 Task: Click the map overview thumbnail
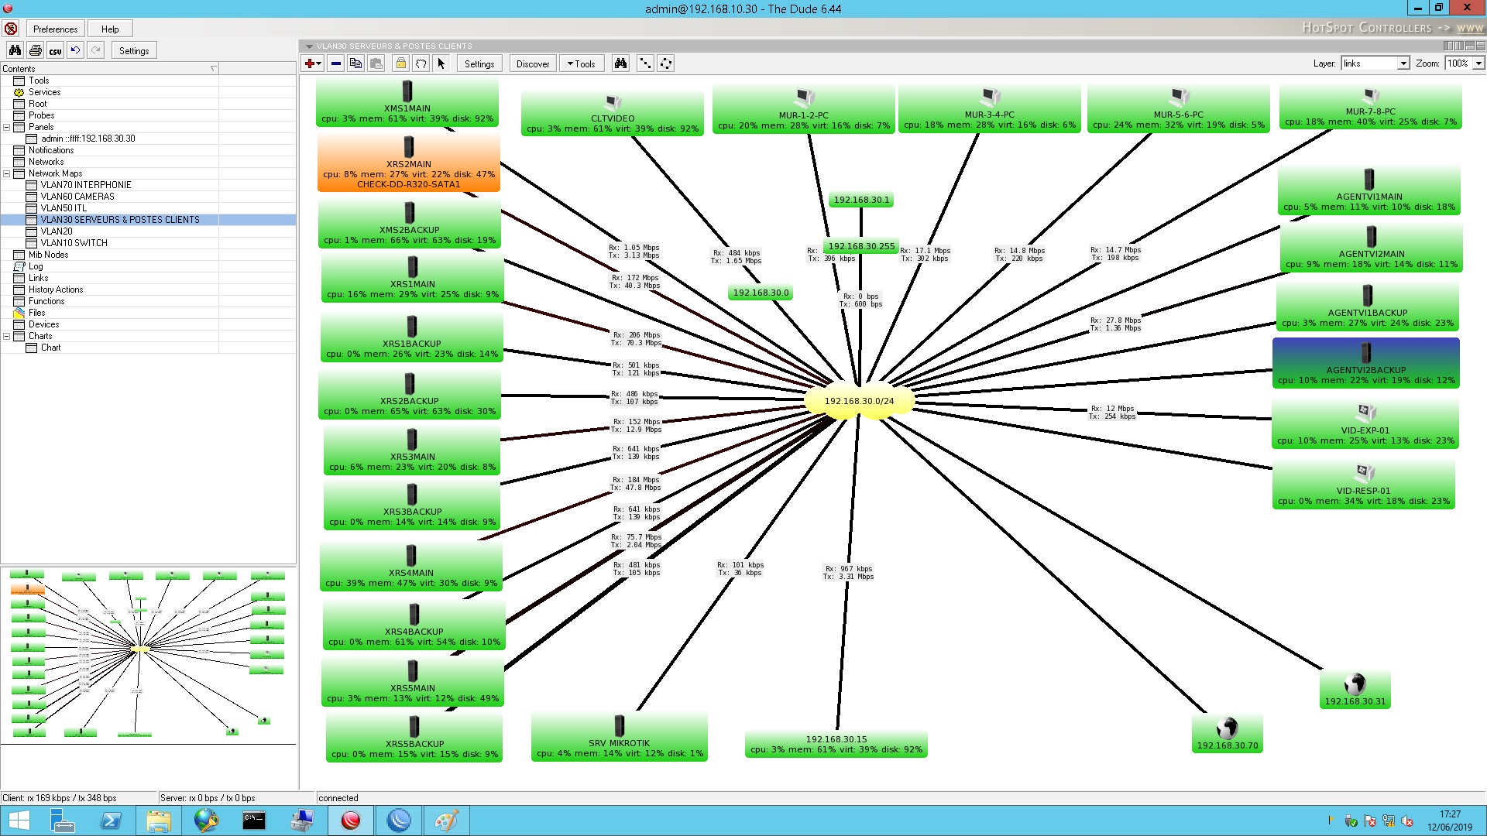pos(148,655)
